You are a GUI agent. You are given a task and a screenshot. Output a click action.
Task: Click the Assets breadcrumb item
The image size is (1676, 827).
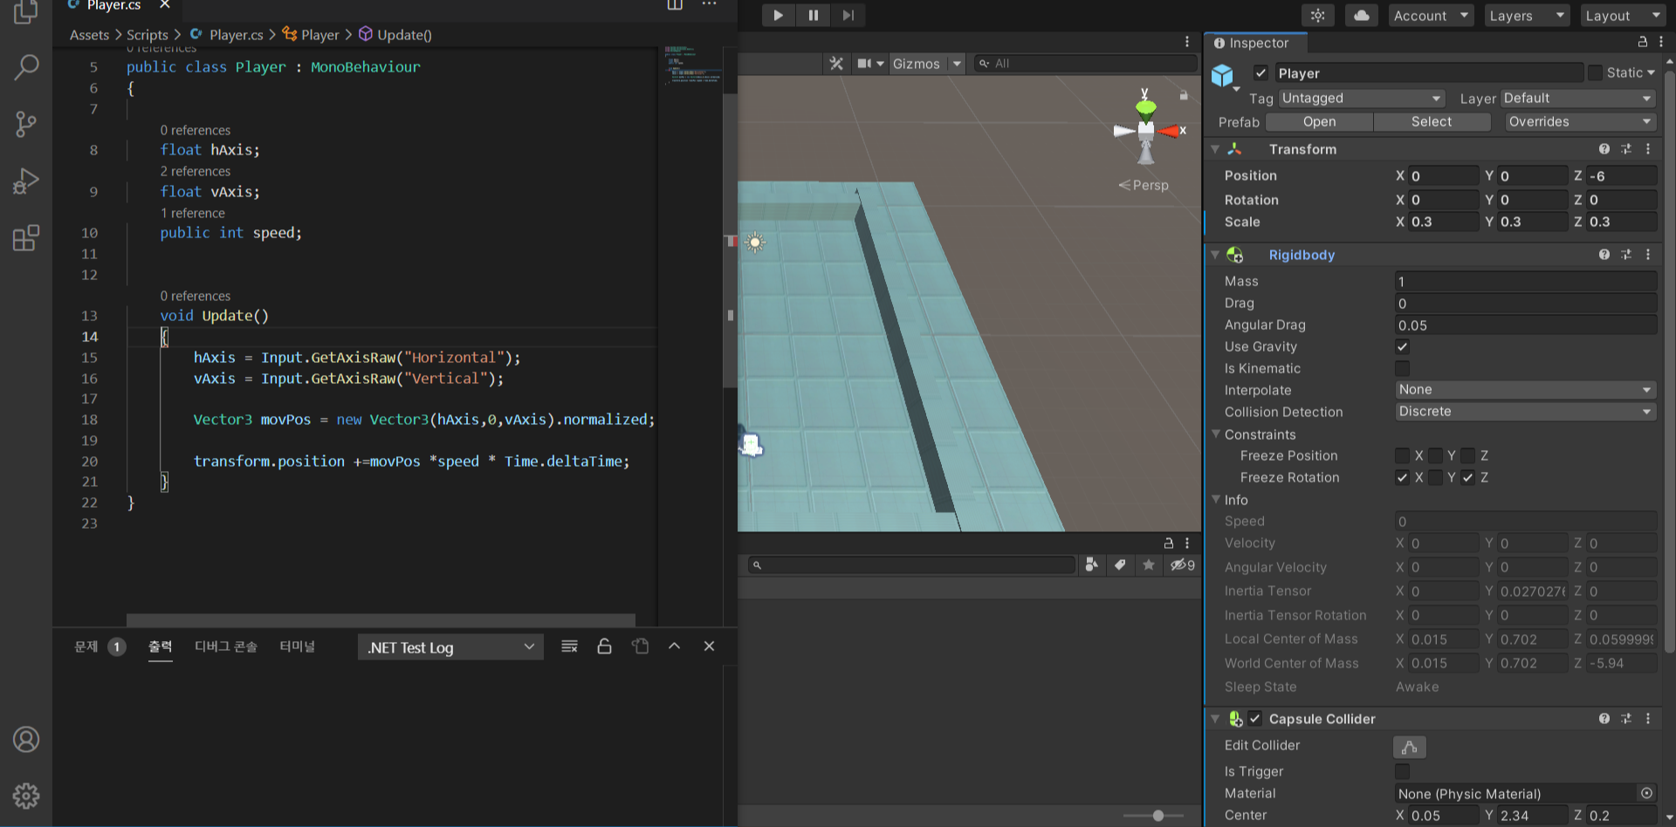[89, 35]
